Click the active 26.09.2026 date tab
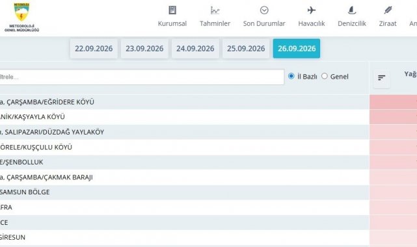Image resolution: width=417 pixels, height=247 pixels. point(297,49)
